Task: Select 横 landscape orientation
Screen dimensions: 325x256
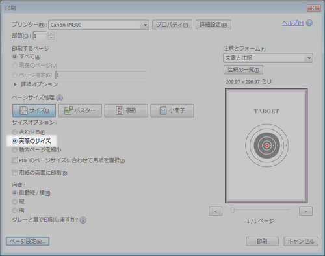Action: tap(14, 211)
